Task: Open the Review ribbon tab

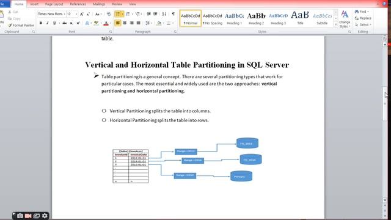Action: click(x=117, y=4)
